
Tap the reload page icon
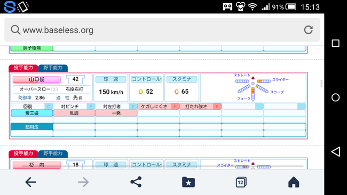pos(308,30)
